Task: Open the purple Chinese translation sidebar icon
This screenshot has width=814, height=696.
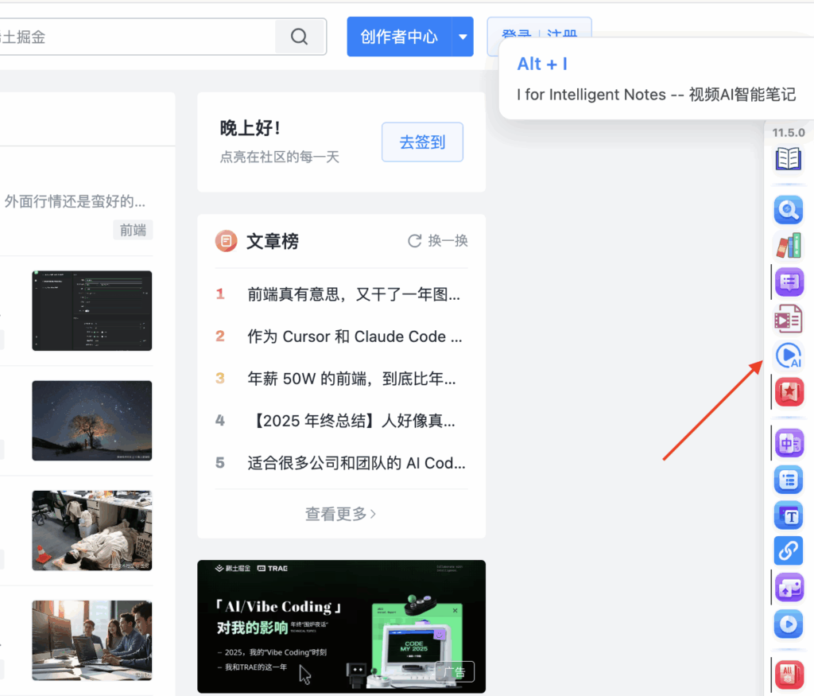Action: pyautogui.click(x=789, y=442)
